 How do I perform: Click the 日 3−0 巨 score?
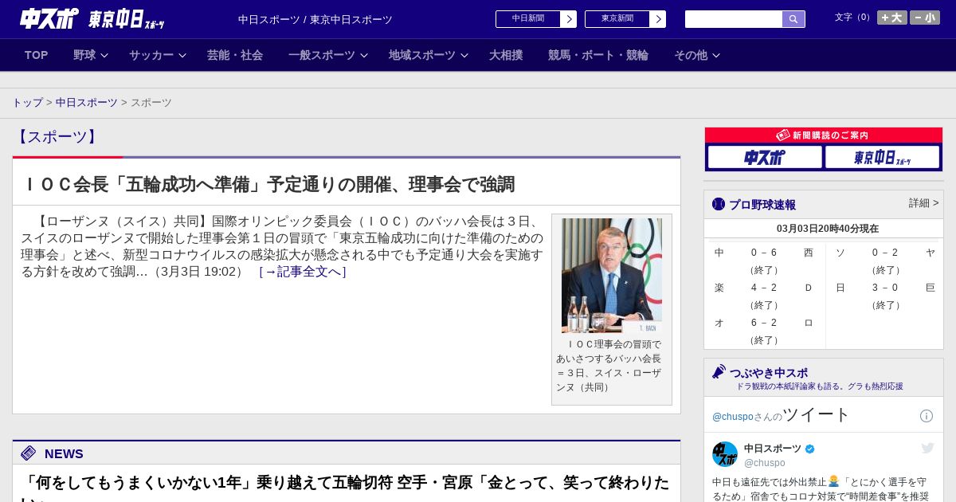(x=885, y=288)
